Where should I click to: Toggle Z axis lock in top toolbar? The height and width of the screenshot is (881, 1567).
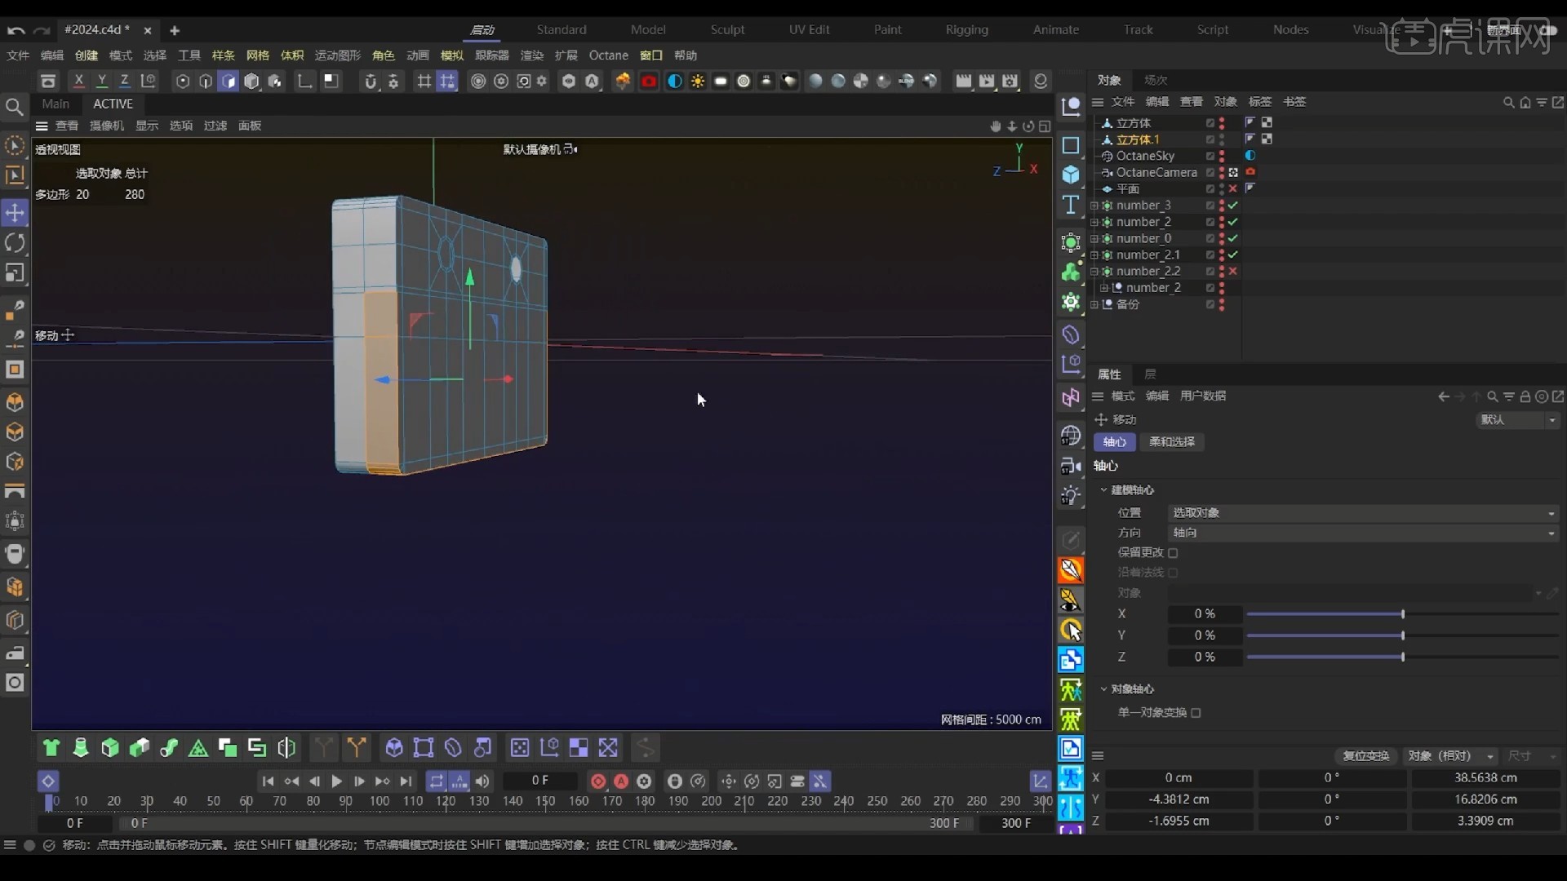tap(124, 81)
